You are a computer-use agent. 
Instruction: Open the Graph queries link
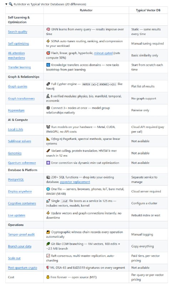click(x=17, y=86)
